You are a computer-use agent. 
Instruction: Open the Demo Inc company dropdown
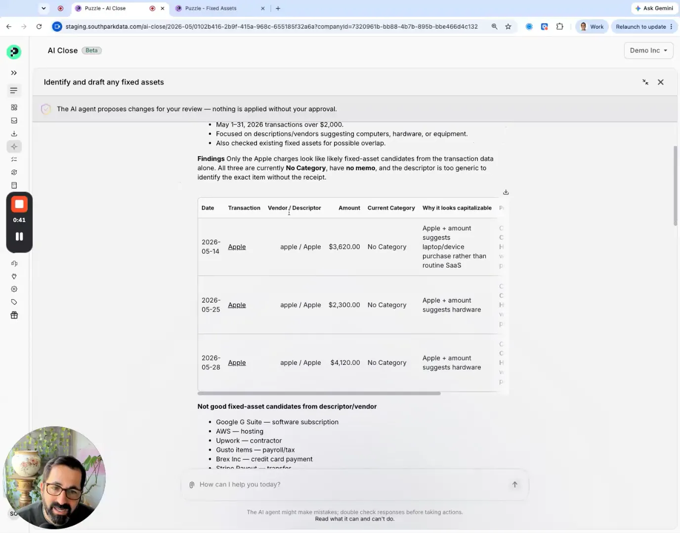tap(648, 50)
